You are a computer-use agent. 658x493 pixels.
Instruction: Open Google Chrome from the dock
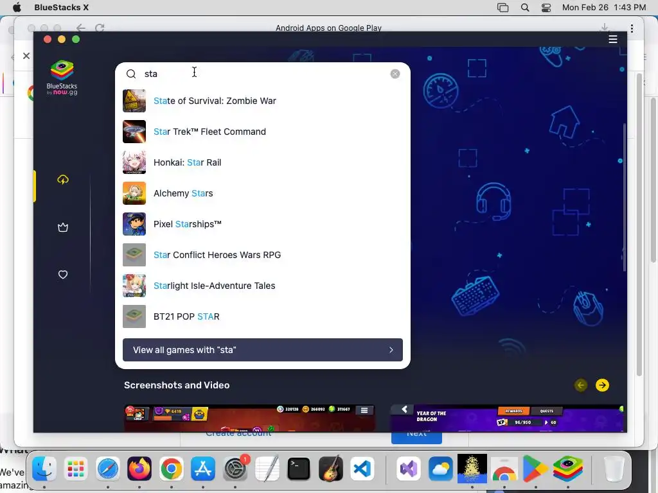(x=171, y=468)
